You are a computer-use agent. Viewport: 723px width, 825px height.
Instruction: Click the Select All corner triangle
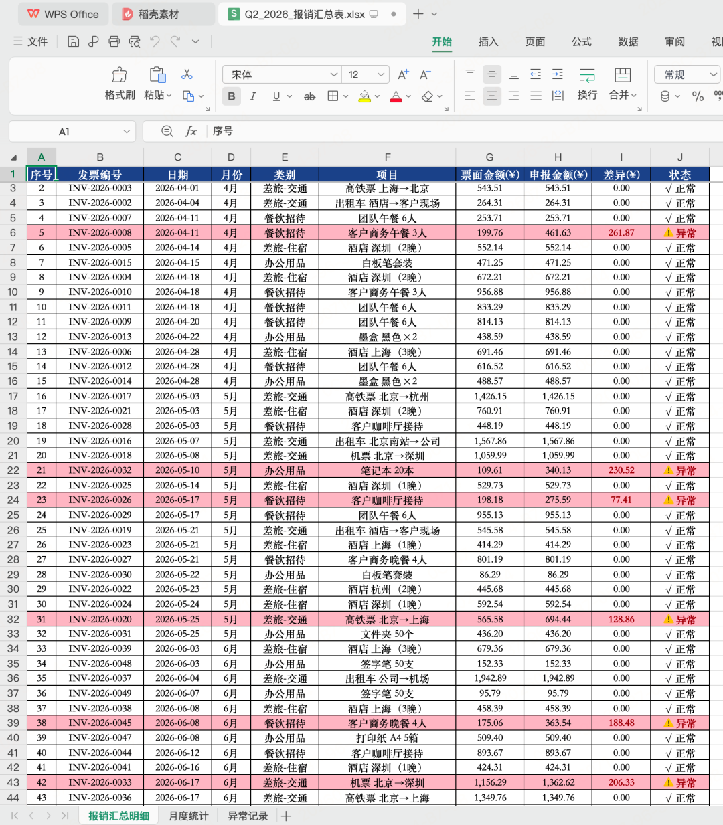coord(14,158)
